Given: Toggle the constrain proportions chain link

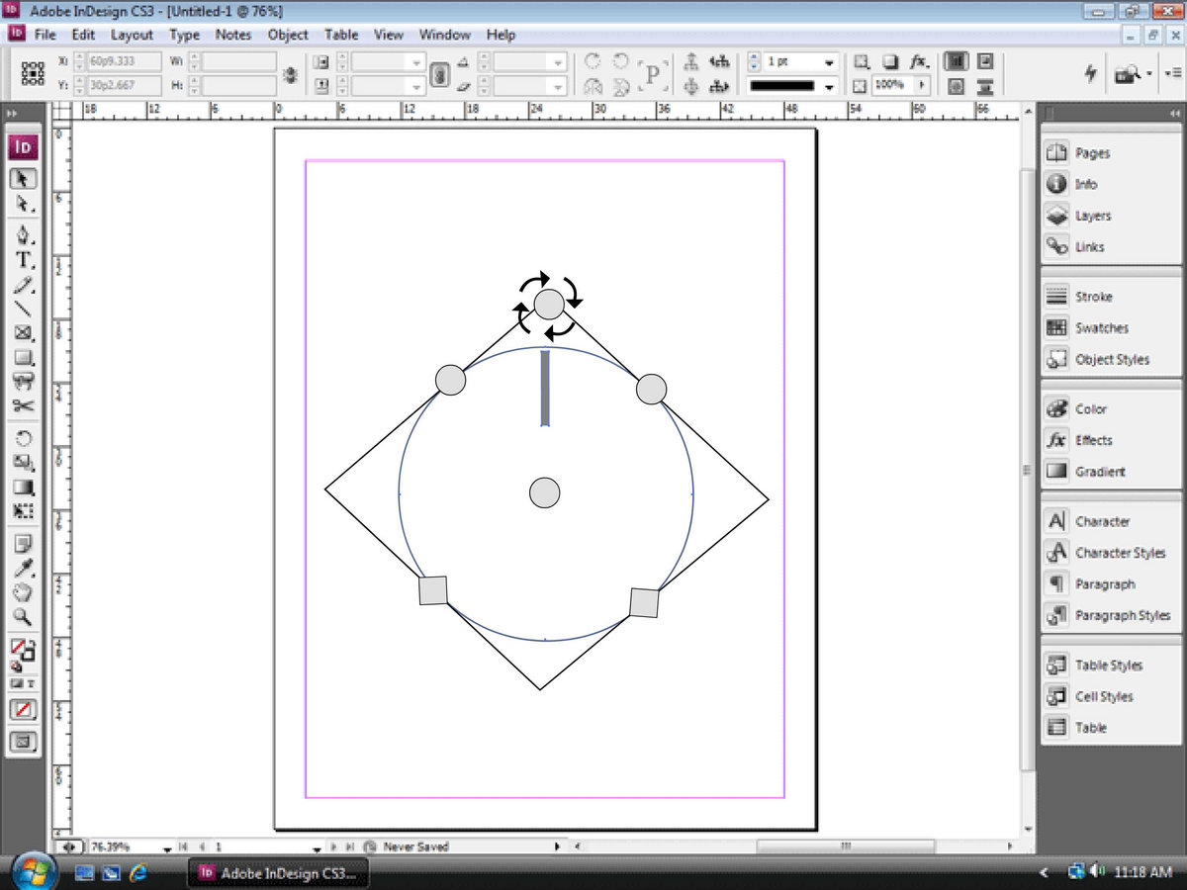Looking at the screenshot, I should [291, 74].
